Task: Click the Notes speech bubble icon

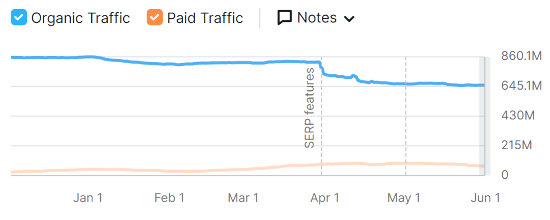Action: pyautogui.click(x=284, y=18)
